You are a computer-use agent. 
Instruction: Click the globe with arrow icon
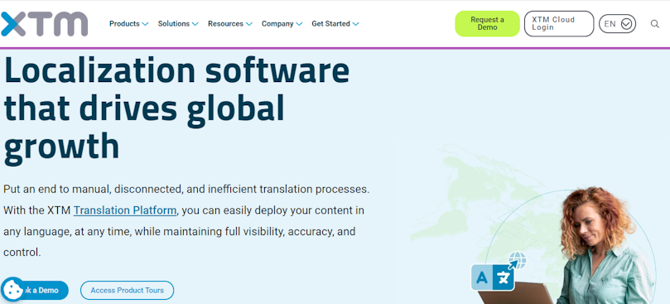pyautogui.click(x=517, y=260)
